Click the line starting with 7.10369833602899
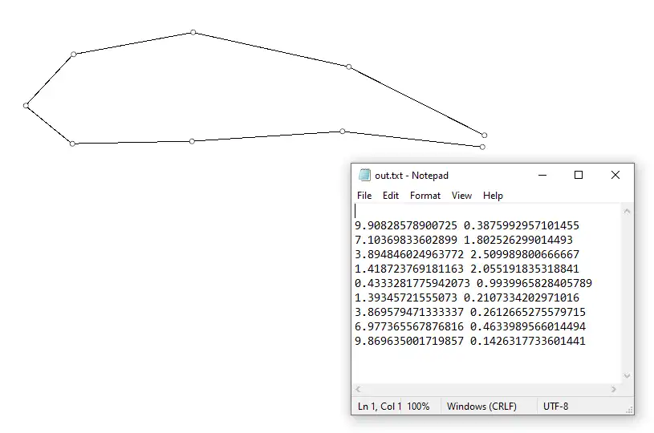The height and width of the screenshot is (433, 654). pos(463,240)
